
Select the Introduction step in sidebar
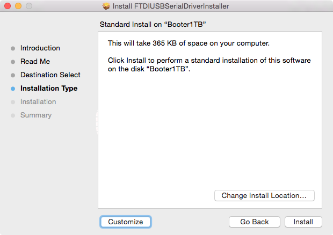(40, 48)
